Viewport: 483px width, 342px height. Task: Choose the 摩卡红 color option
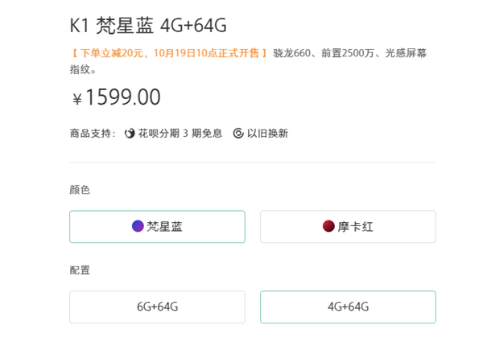pyautogui.click(x=348, y=227)
